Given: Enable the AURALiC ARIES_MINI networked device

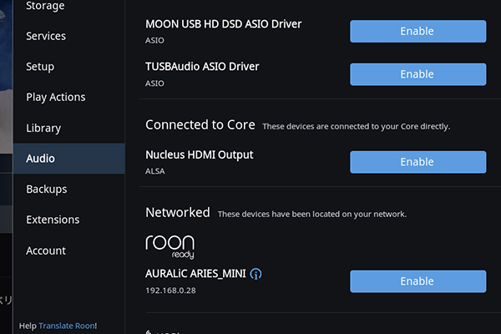Looking at the screenshot, I should coord(417,281).
